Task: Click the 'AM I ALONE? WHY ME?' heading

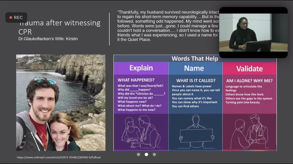Action: pos(249,81)
